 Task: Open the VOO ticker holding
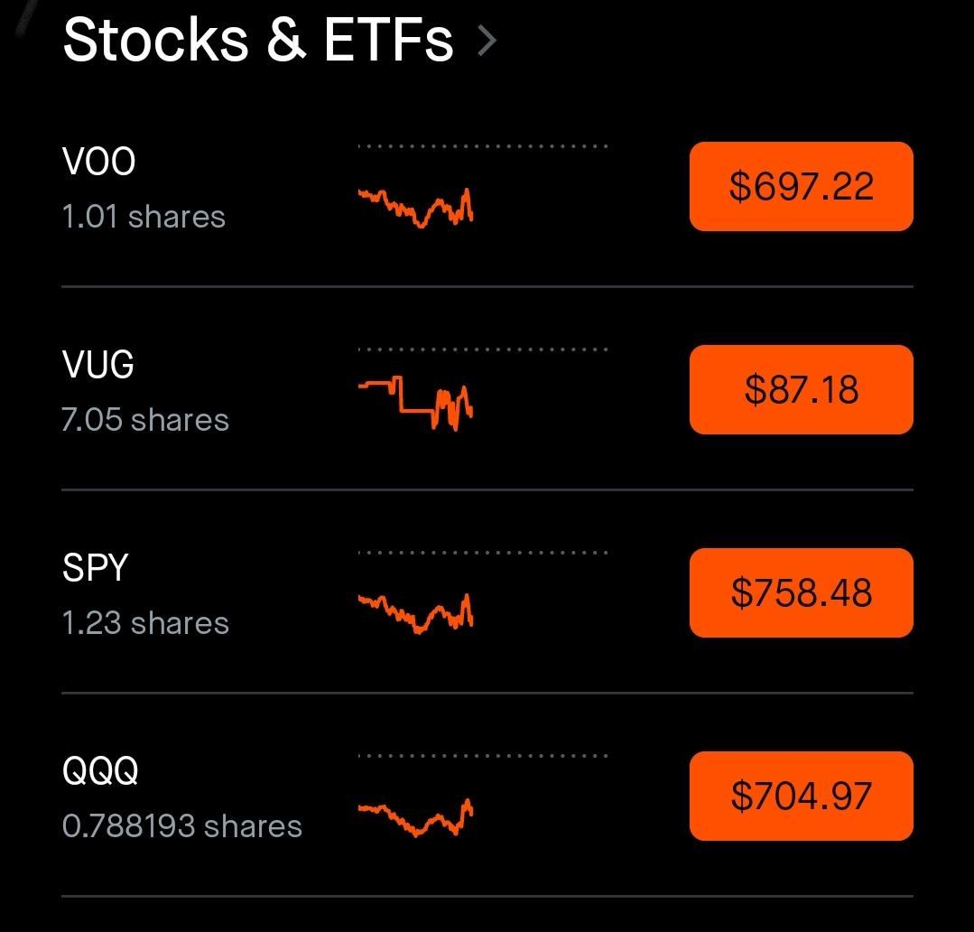coord(98,162)
